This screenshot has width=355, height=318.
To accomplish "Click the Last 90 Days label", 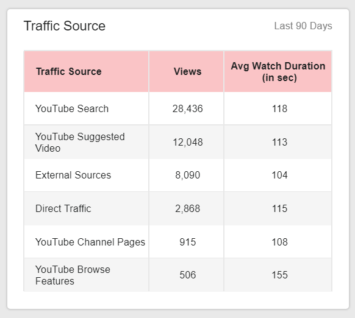I will 303,26.
